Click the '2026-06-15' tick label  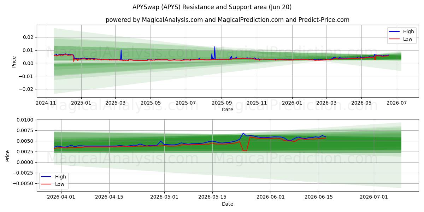point(319,197)
